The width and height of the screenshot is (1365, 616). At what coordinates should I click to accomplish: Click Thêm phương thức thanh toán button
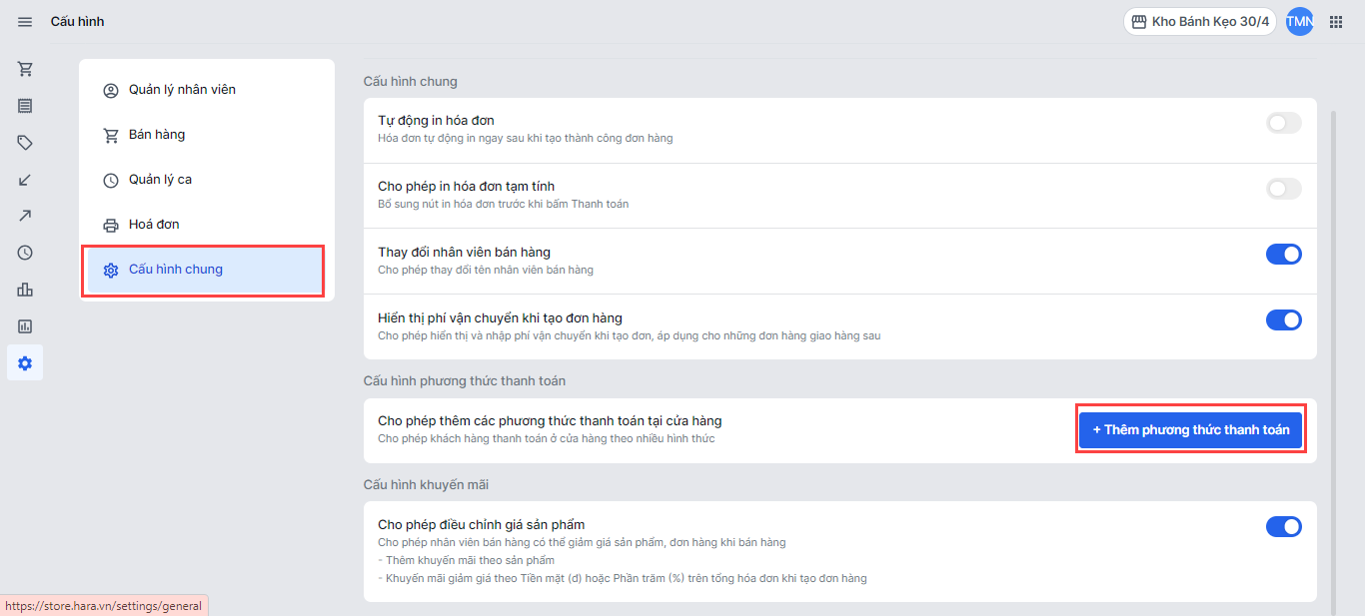pos(1190,429)
